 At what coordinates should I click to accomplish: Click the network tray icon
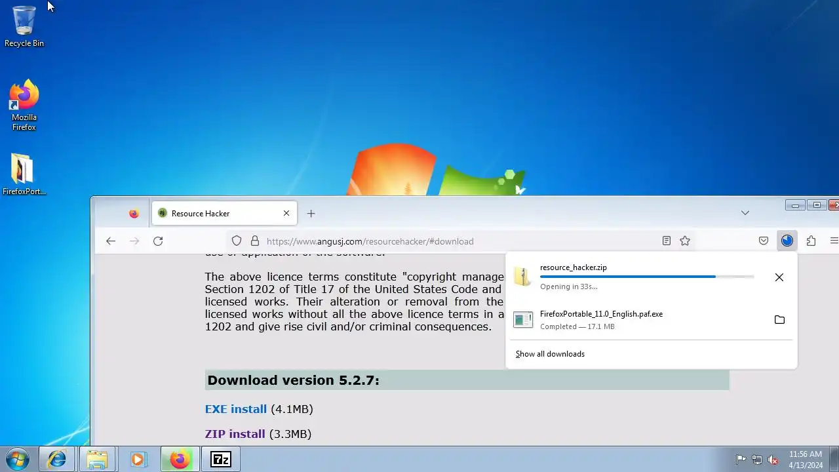757,460
